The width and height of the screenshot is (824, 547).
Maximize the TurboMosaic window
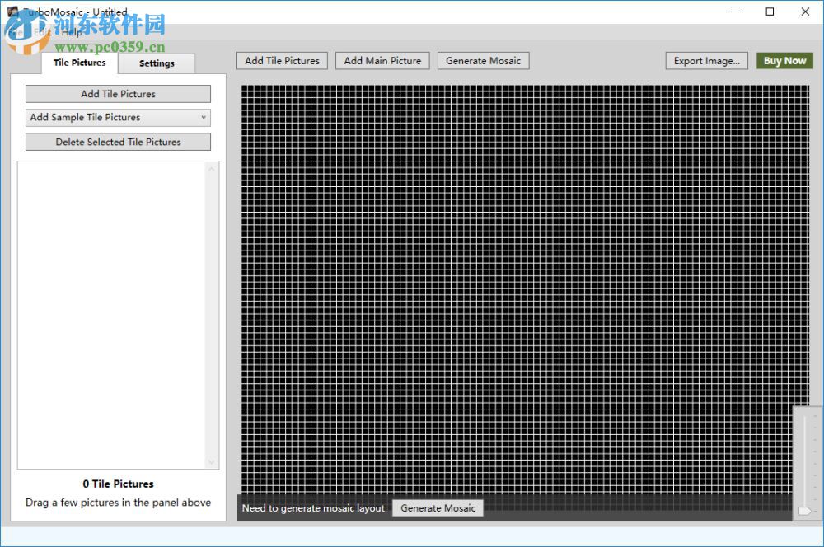click(770, 12)
